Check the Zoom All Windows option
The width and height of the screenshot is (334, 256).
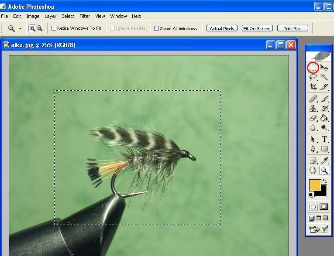pyautogui.click(x=157, y=28)
